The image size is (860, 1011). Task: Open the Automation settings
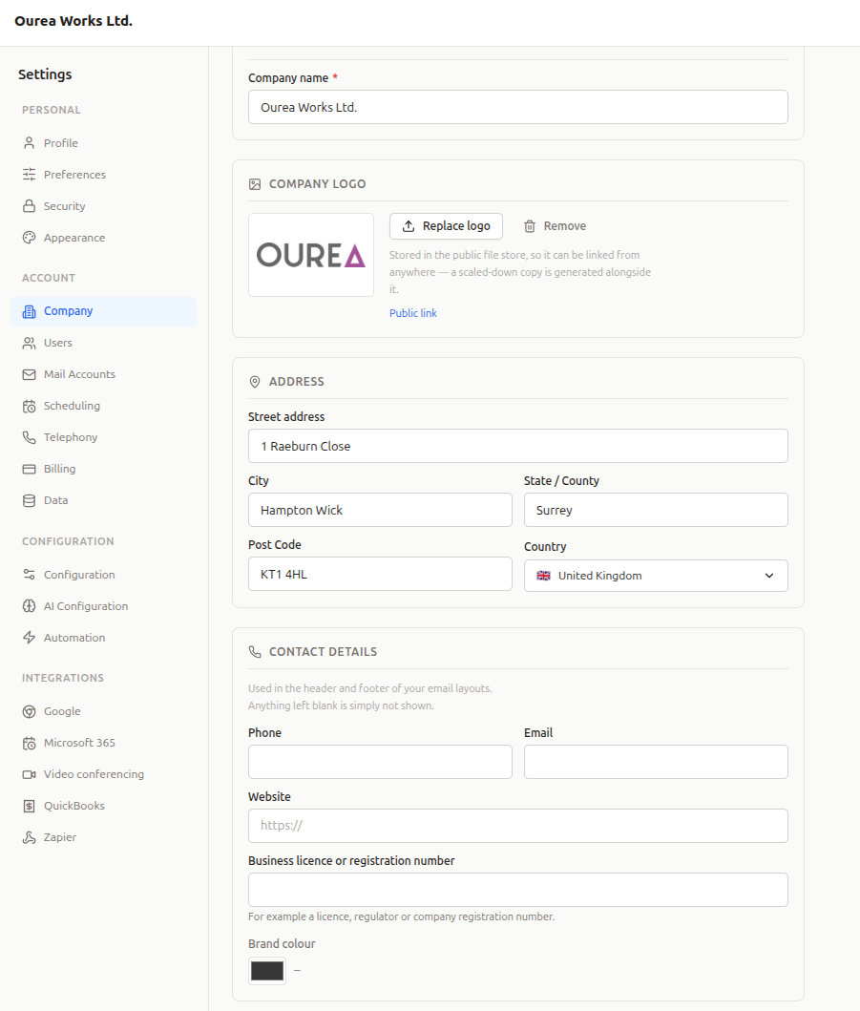[x=103, y=638]
